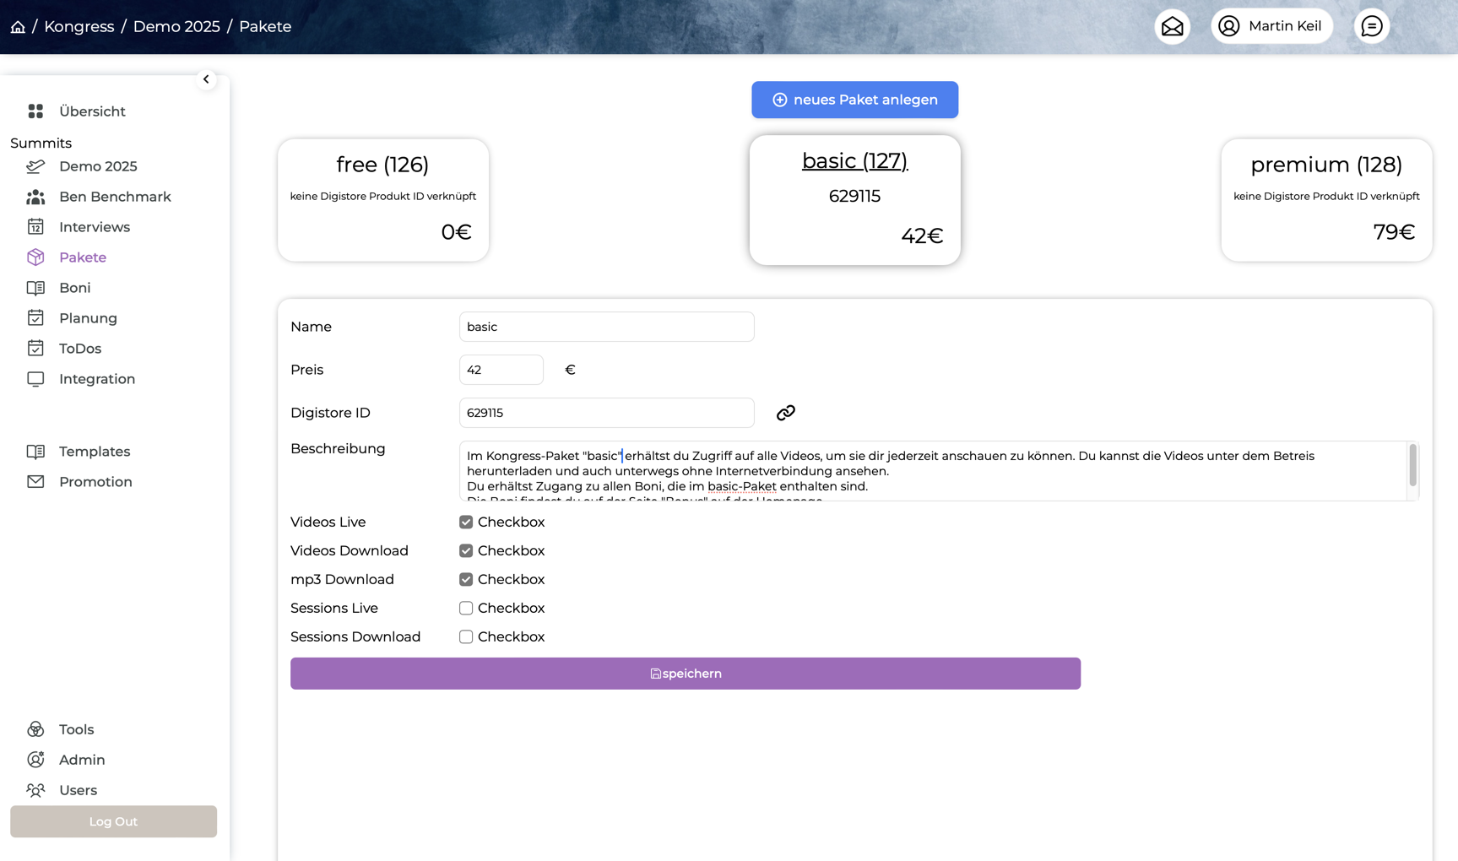This screenshot has width=1458, height=861.
Task: Save the package with speichern
Action: (x=685, y=674)
